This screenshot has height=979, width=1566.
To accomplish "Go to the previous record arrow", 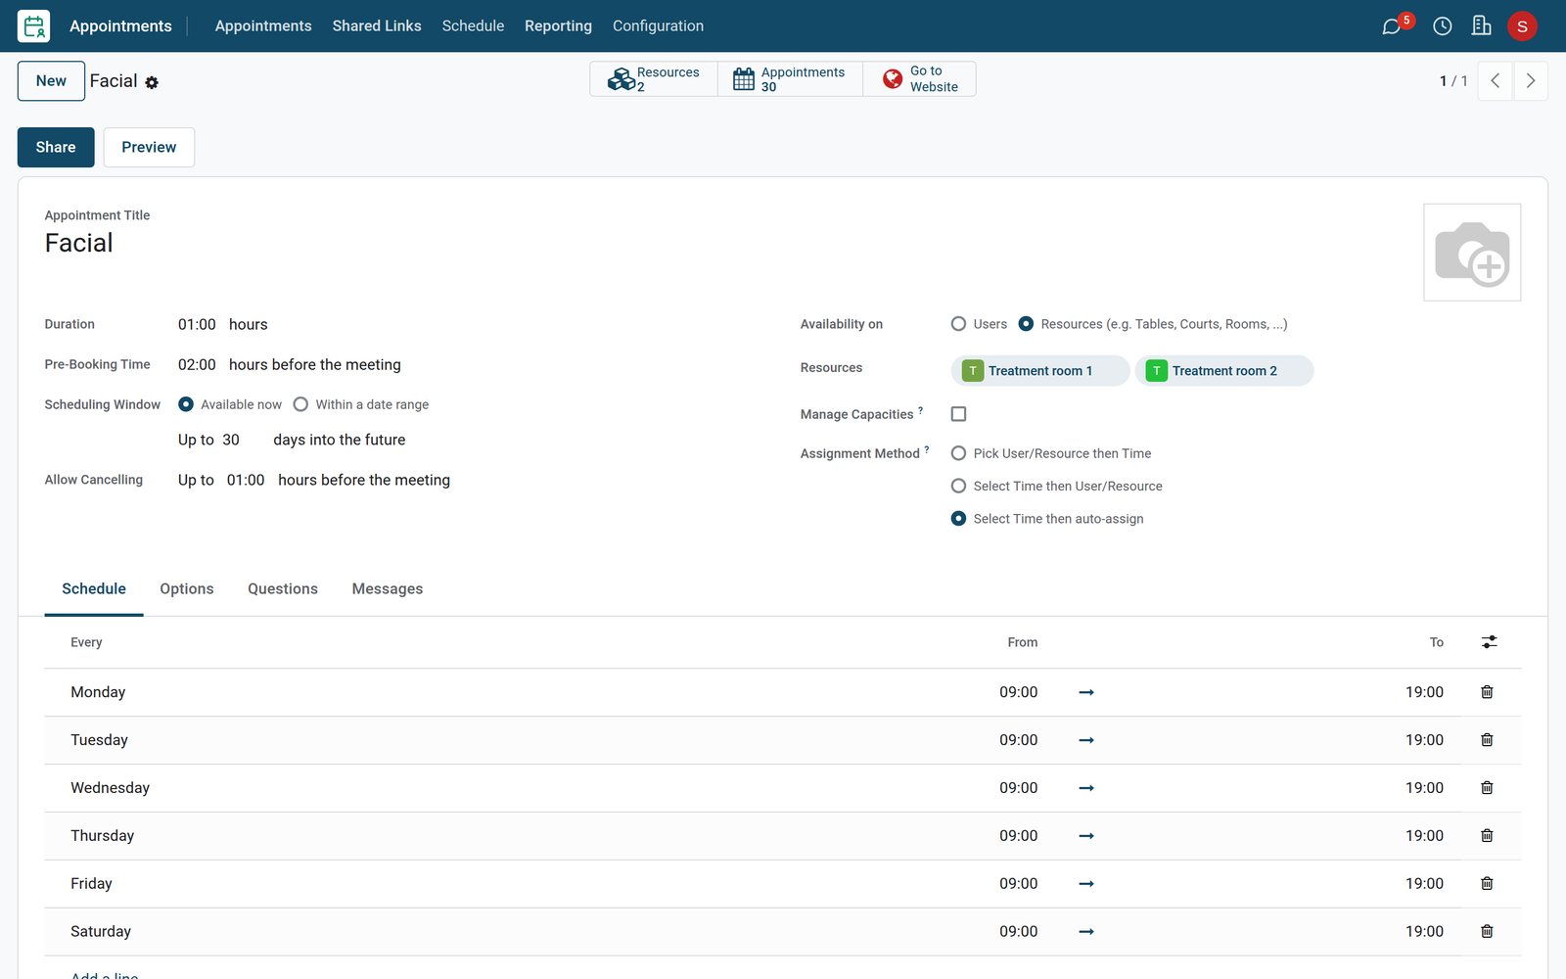I will point(1495,81).
